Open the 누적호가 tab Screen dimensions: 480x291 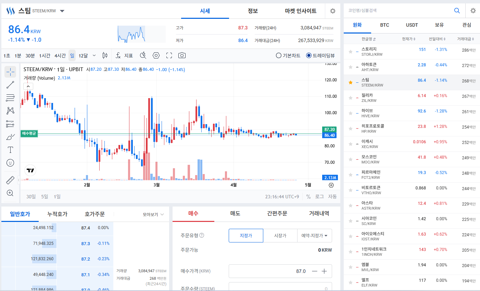click(58, 214)
